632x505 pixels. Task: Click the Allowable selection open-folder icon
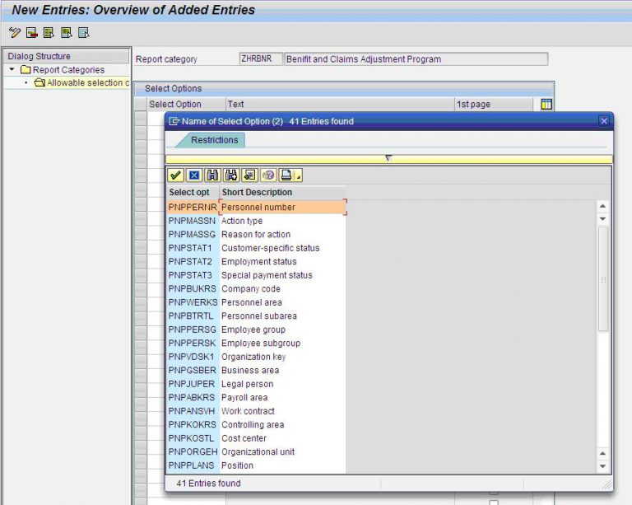[x=39, y=82]
